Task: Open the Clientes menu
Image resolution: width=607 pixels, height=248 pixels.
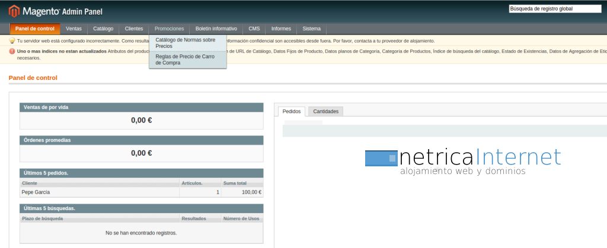Action: point(134,28)
